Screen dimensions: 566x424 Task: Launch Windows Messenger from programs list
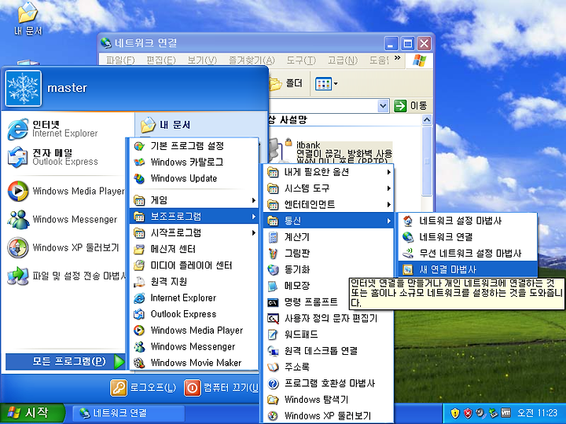tap(194, 346)
